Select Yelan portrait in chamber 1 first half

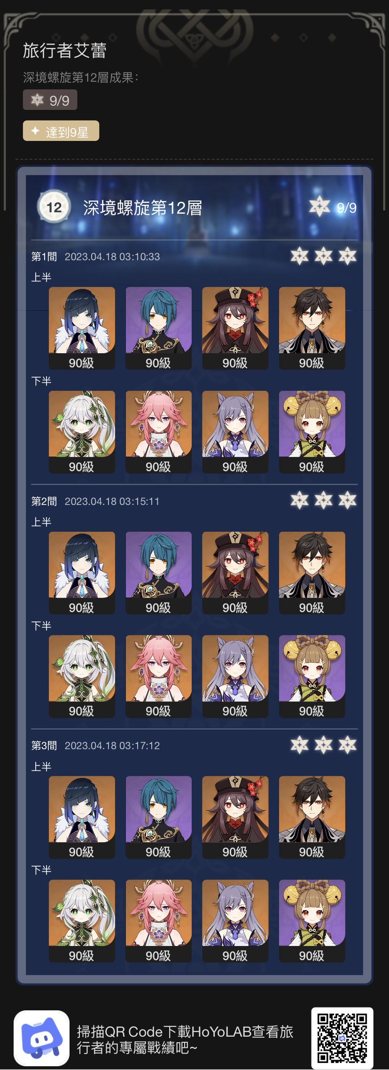pos(82,328)
